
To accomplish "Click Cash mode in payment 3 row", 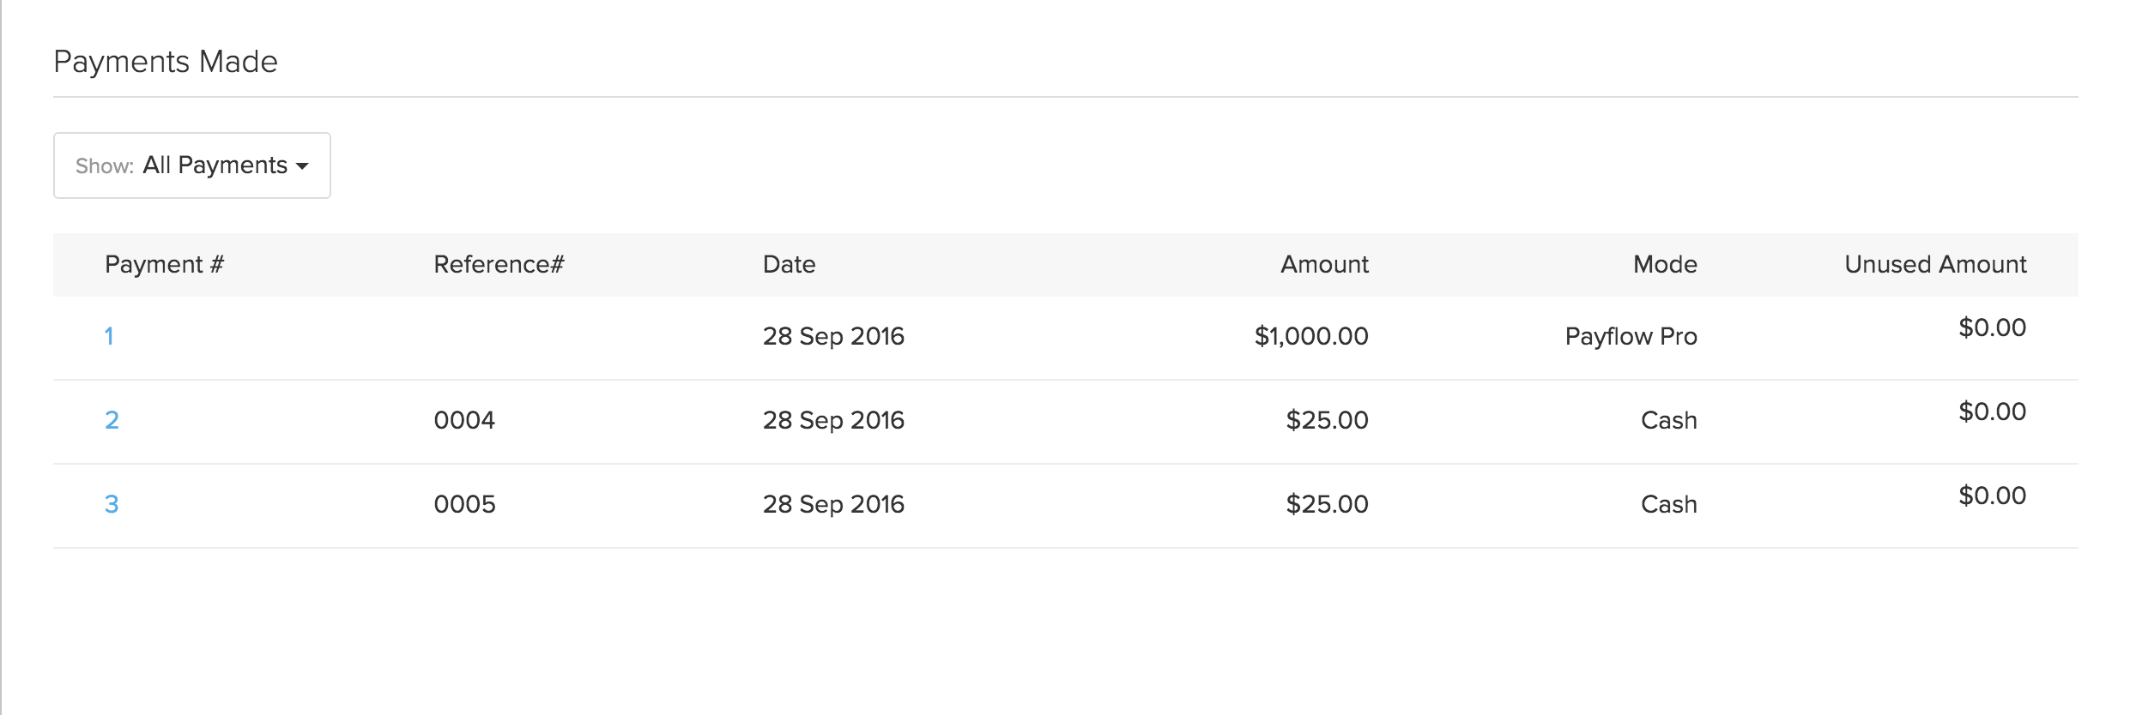I will (1668, 504).
